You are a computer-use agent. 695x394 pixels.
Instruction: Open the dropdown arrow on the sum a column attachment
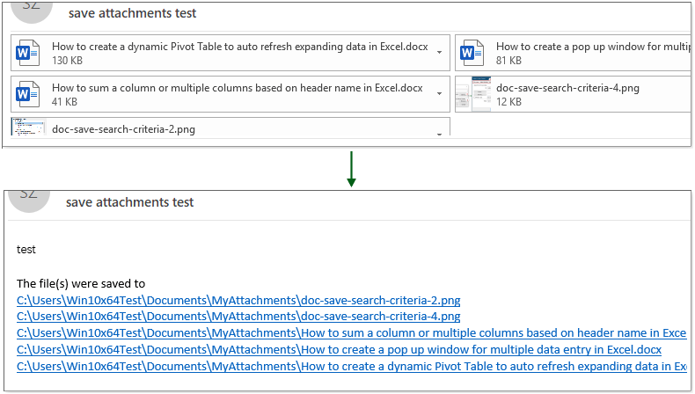439,94
